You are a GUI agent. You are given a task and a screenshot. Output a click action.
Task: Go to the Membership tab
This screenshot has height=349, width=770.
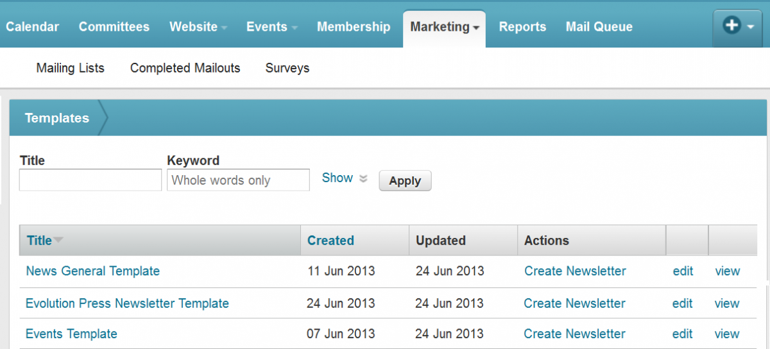pyautogui.click(x=354, y=27)
